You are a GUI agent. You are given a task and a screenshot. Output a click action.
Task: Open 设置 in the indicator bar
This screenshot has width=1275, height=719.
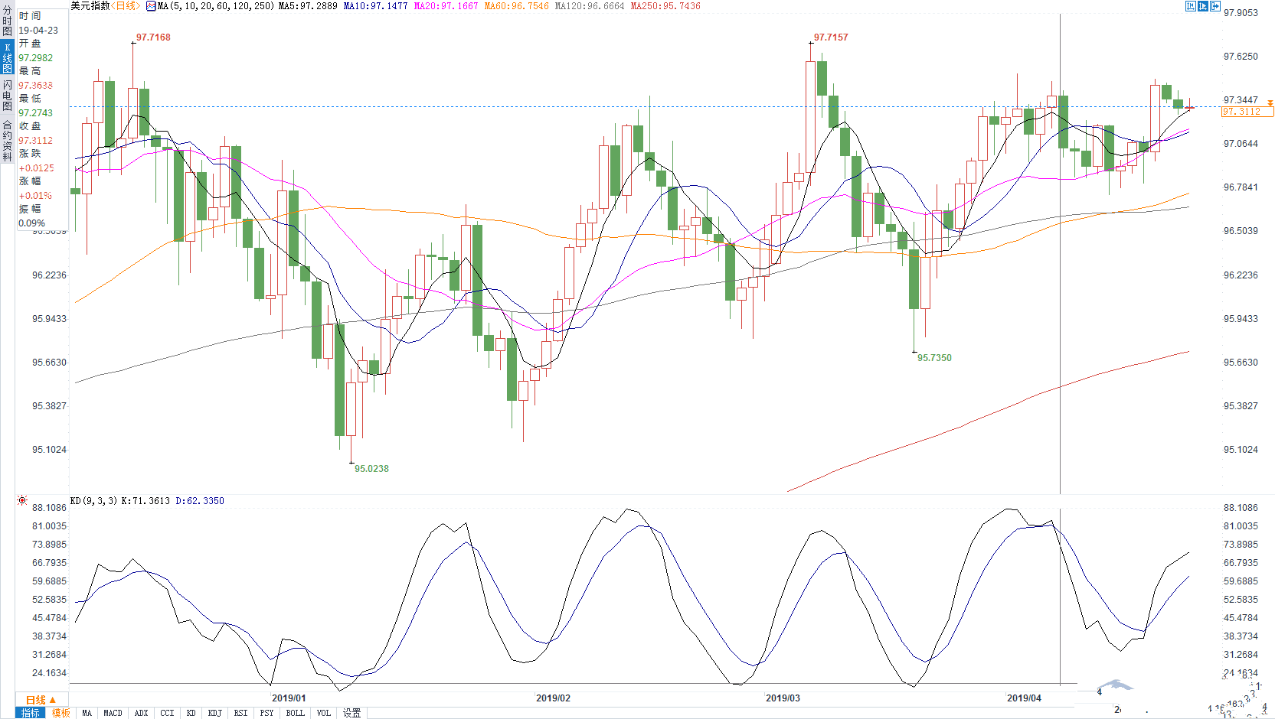(x=351, y=713)
